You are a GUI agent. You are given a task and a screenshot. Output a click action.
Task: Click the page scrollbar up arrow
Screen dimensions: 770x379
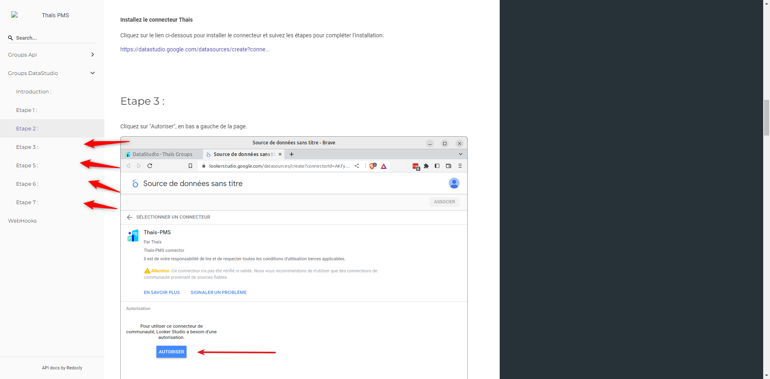tap(766, 3)
